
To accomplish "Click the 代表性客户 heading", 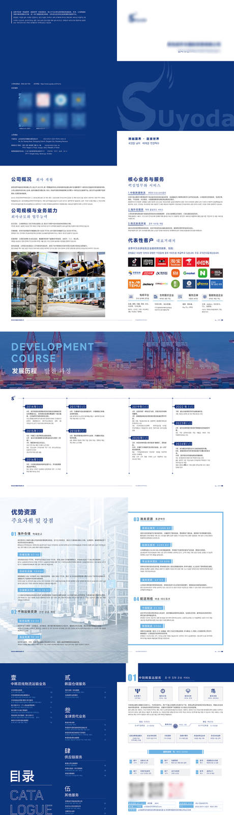I will [x=140, y=240].
